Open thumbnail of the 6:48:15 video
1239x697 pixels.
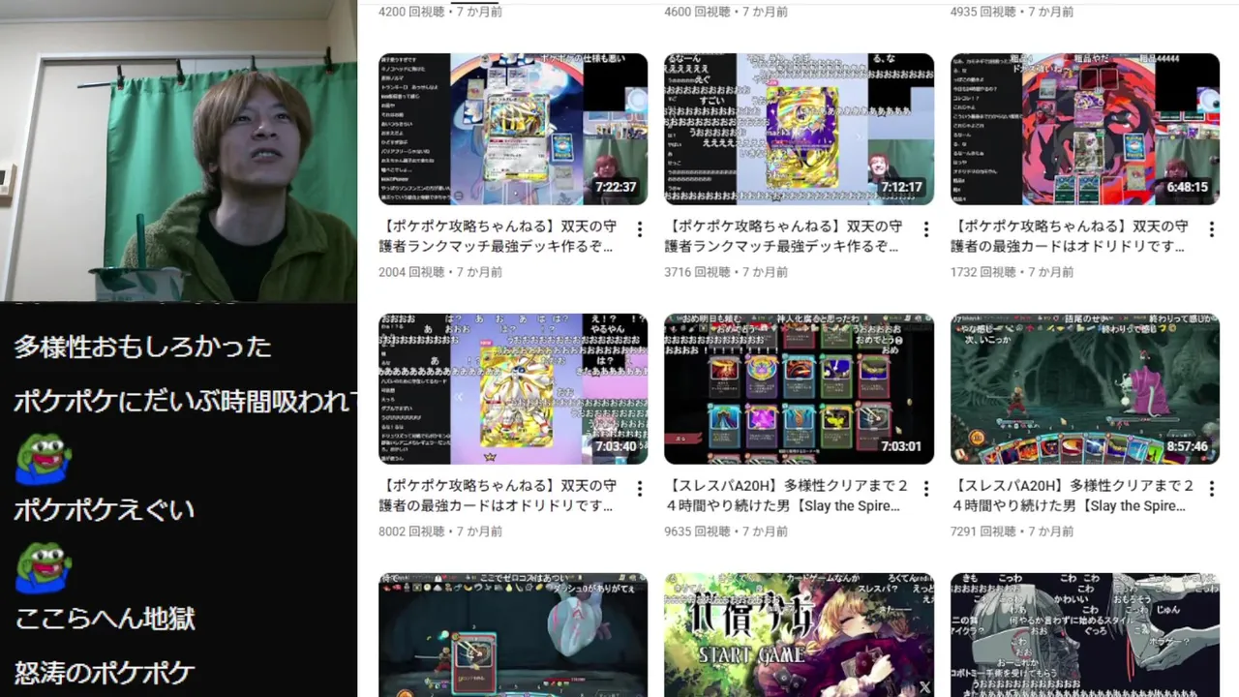click(x=1085, y=129)
